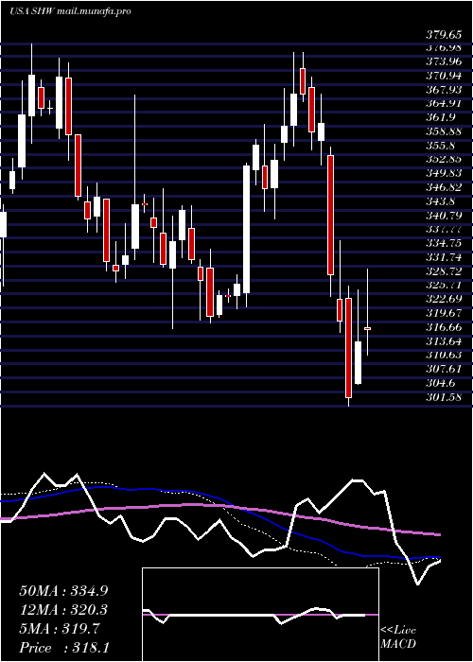Image resolution: width=473 pixels, height=662 pixels.
Task: Click the 361.9 price axis label
Action: point(440,117)
